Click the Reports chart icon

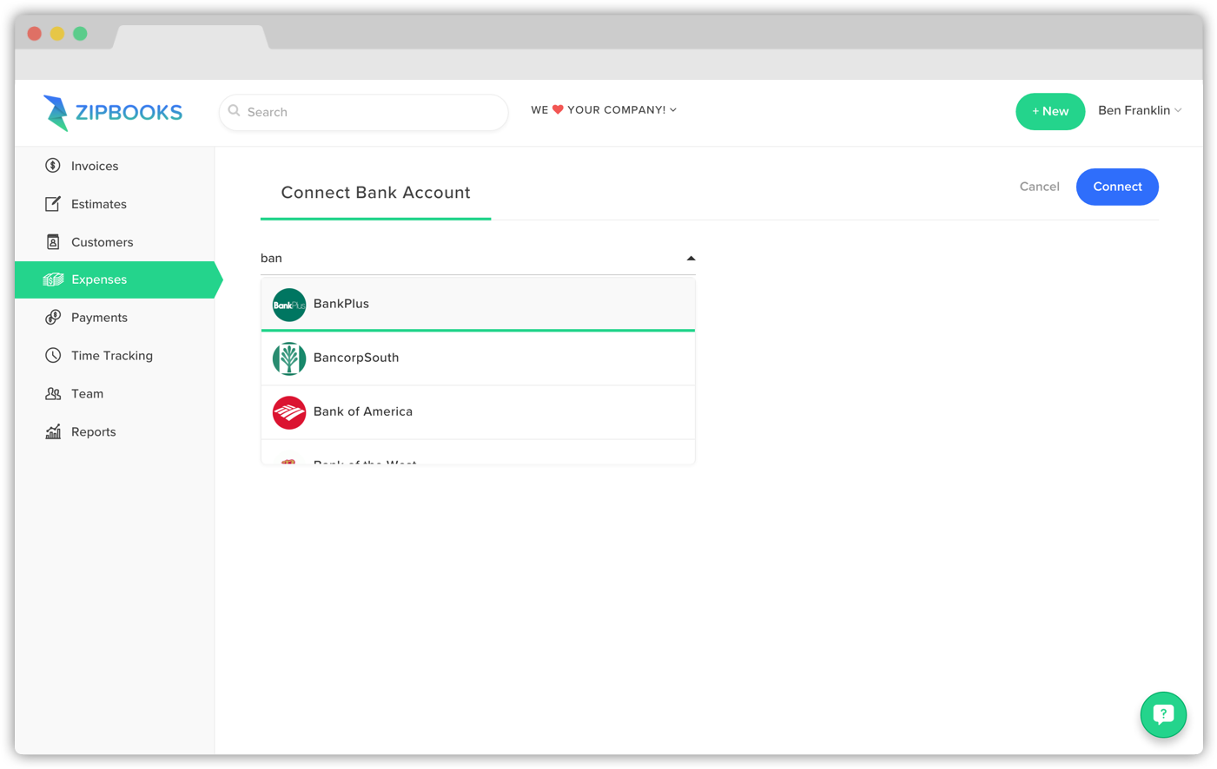point(53,431)
